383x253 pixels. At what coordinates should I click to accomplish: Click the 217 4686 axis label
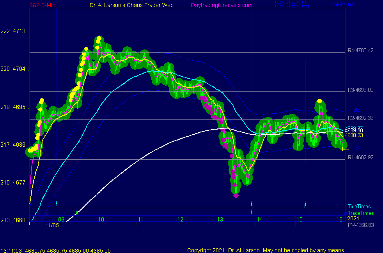click(x=13, y=145)
